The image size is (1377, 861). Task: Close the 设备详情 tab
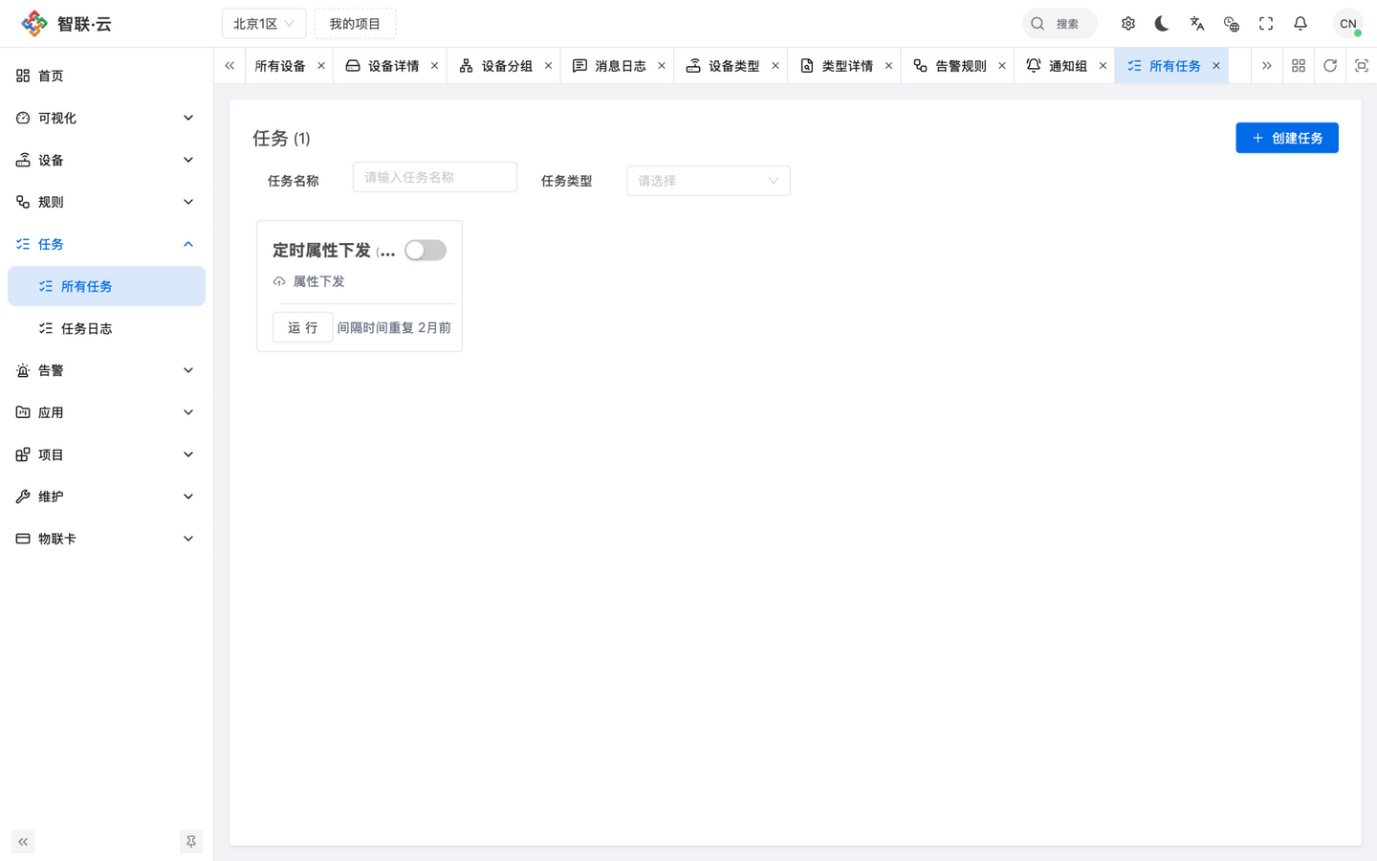coord(435,66)
